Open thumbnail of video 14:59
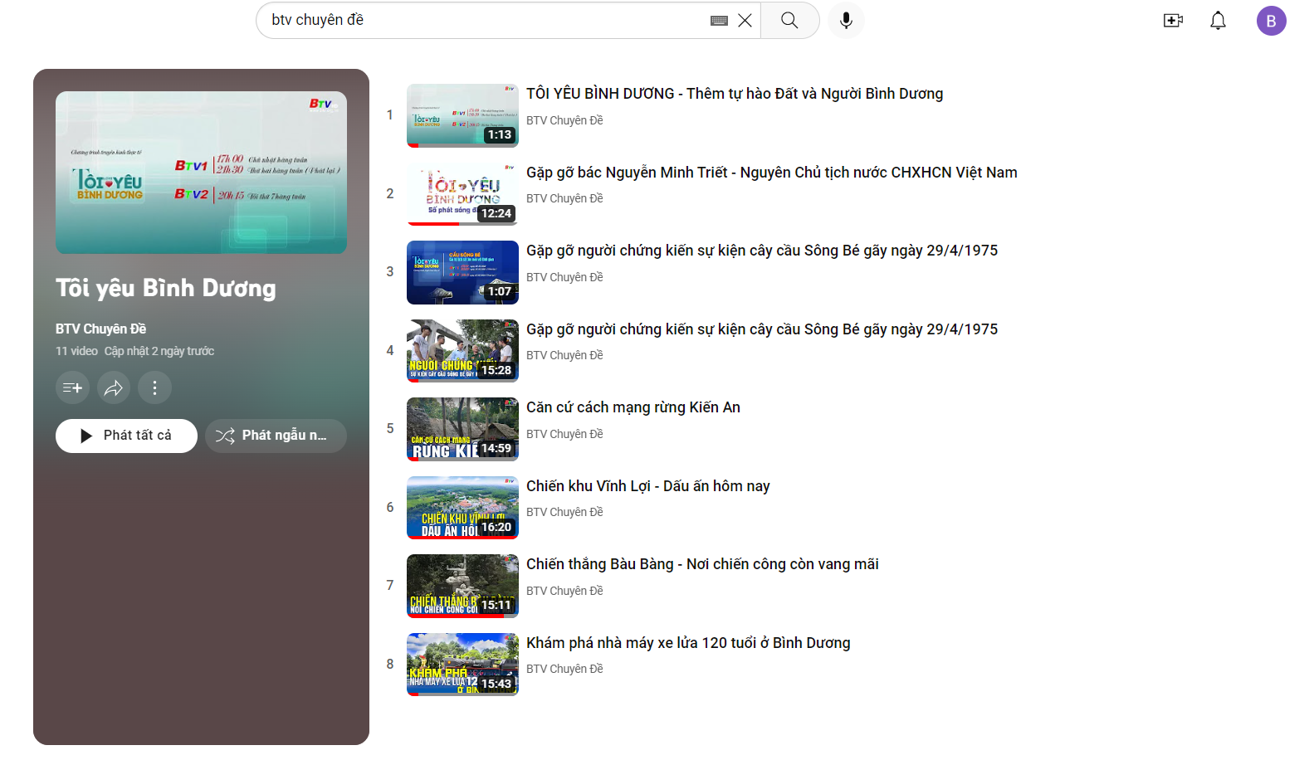The height and width of the screenshot is (760, 1314). tap(462, 429)
